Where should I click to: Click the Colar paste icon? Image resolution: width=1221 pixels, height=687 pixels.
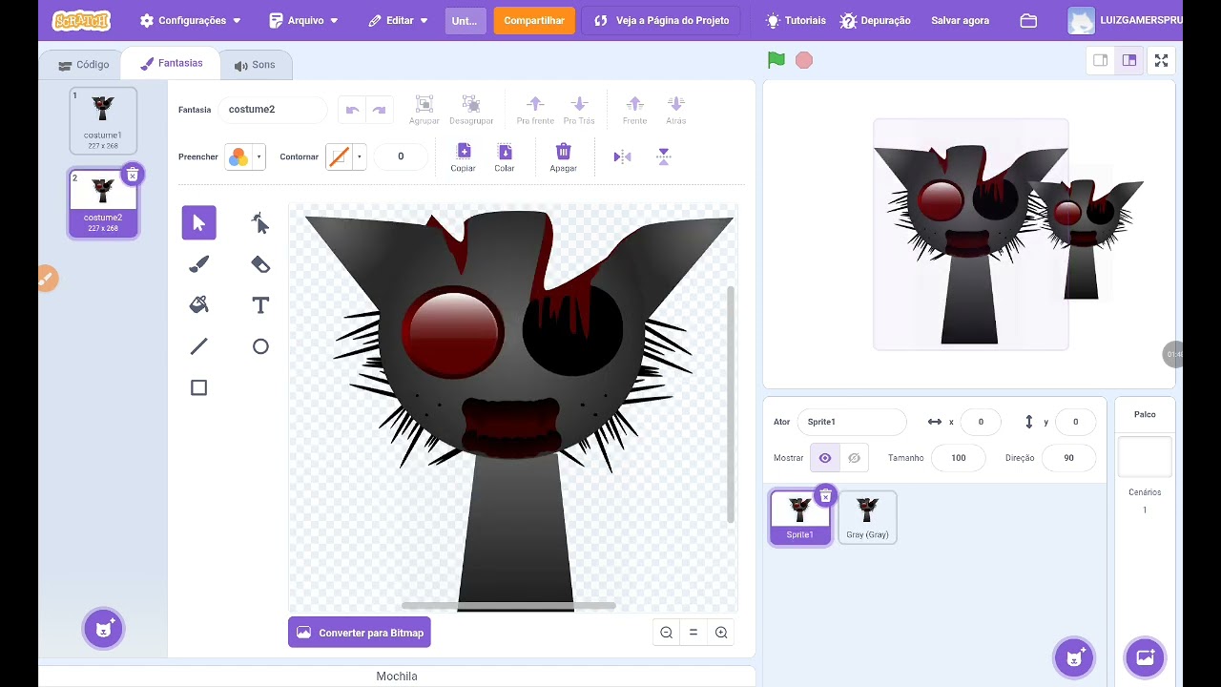click(x=505, y=157)
